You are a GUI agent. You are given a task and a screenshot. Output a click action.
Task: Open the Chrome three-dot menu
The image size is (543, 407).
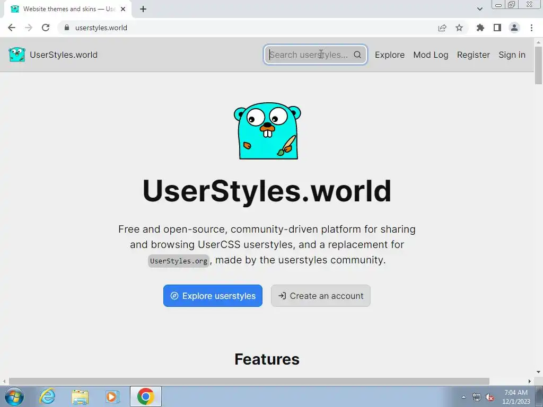[531, 28]
